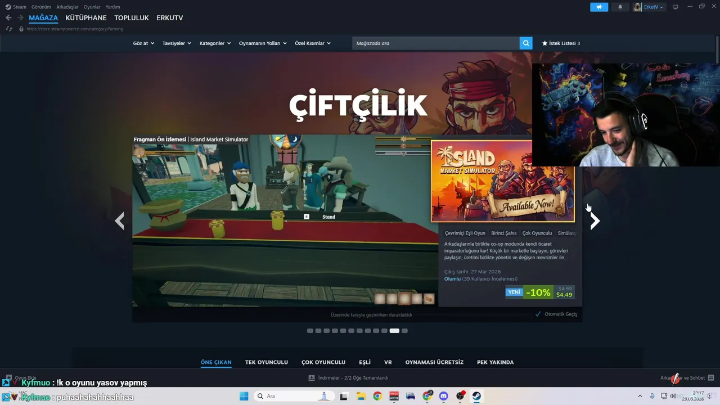720x405 pixels.
Task: Open İndirmeler downloads status text
Action: [x=353, y=378]
